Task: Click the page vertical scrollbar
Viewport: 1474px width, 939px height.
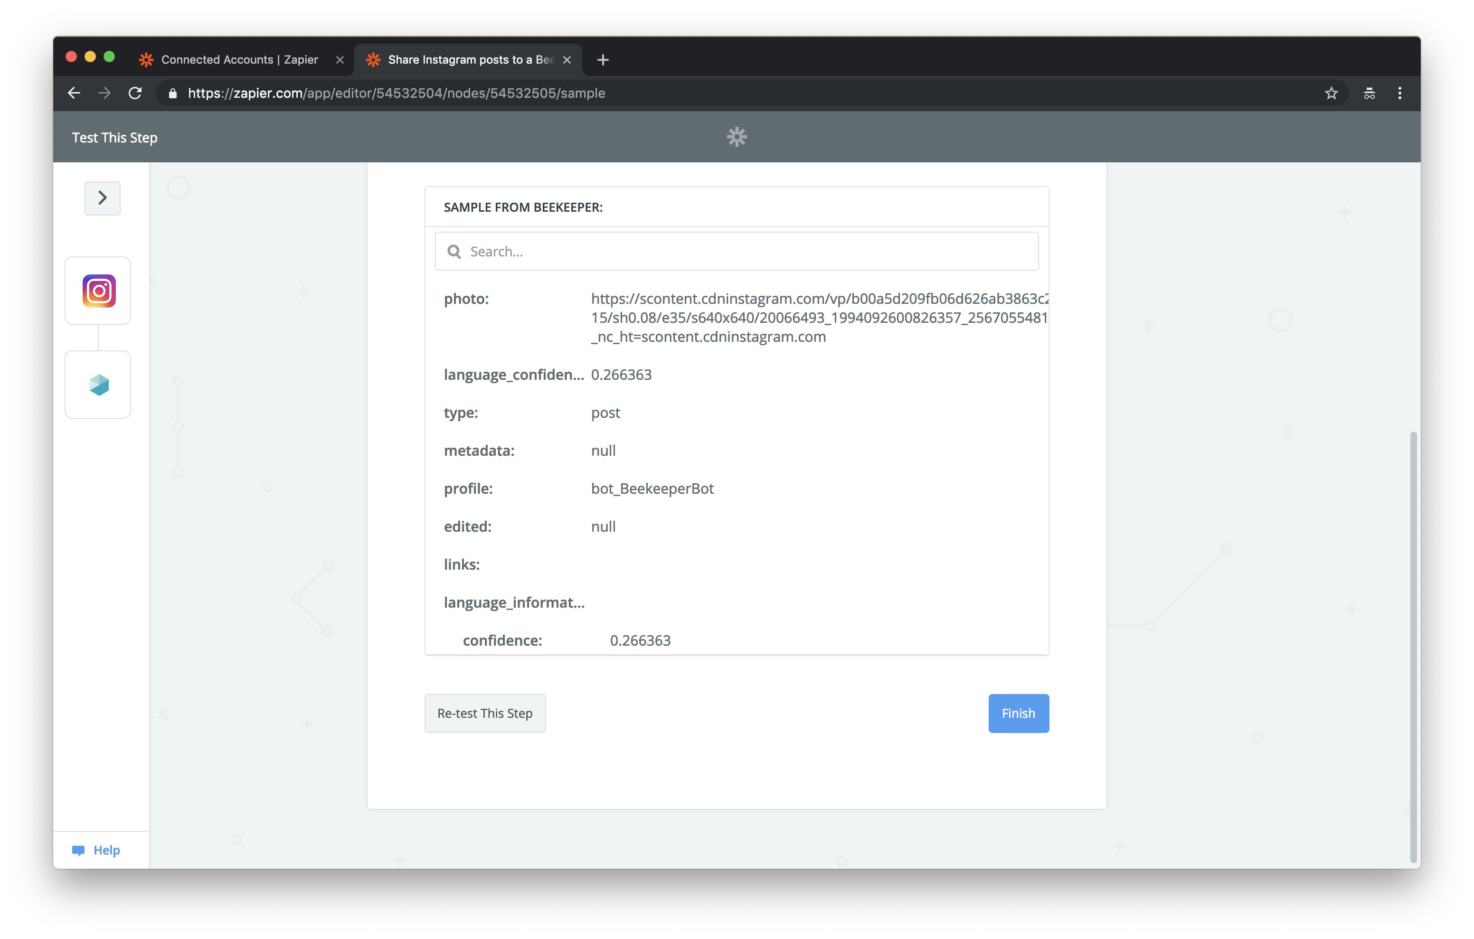Action: [x=1413, y=643]
